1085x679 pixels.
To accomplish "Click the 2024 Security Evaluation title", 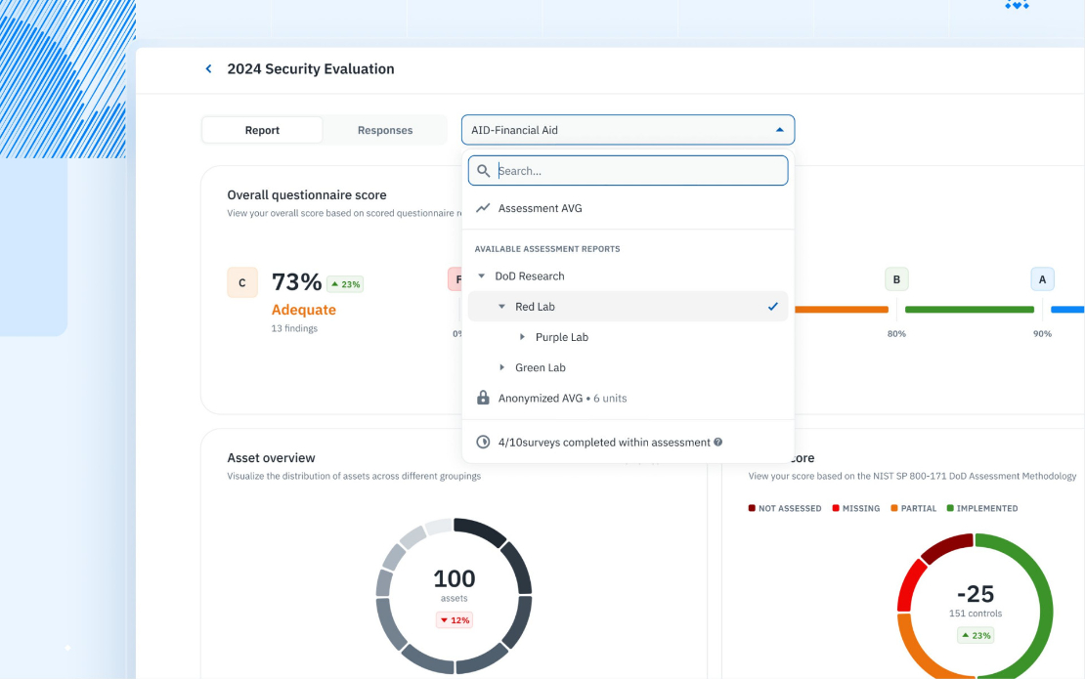I will coord(311,68).
